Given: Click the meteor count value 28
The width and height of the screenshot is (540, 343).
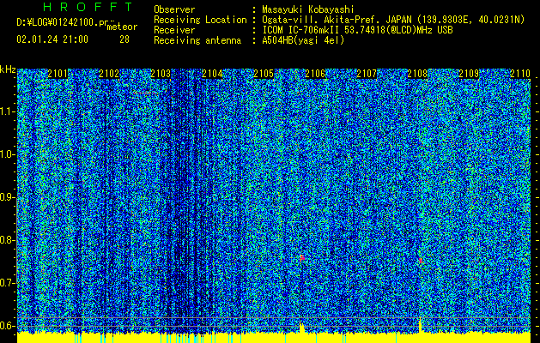Looking at the screenshot, I should [124, 39].
